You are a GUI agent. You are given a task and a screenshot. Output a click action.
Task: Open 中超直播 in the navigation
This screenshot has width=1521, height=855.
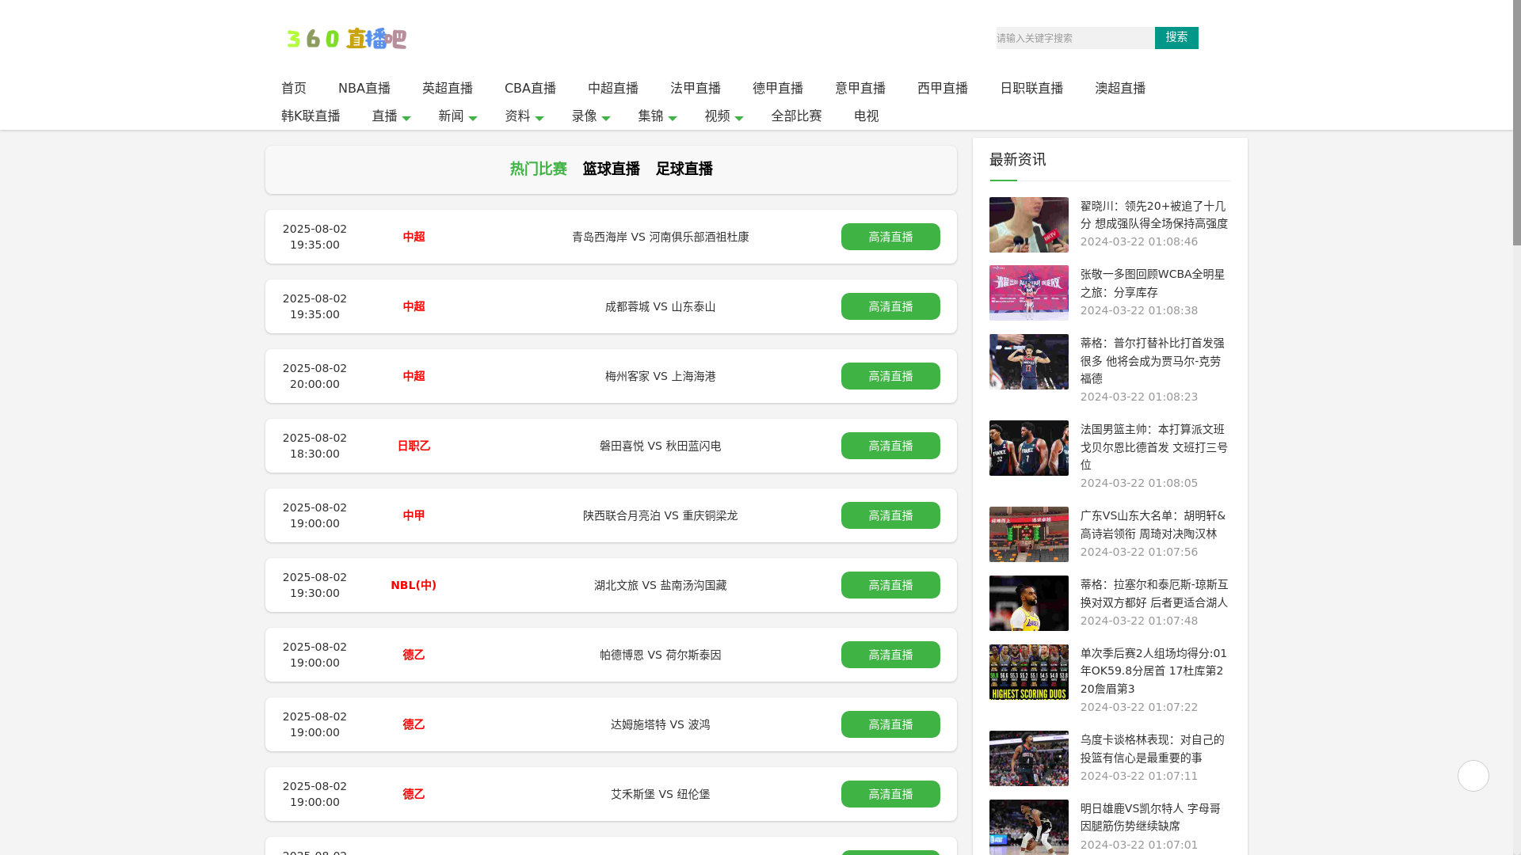pyautogui.click(x=613, y=88)
